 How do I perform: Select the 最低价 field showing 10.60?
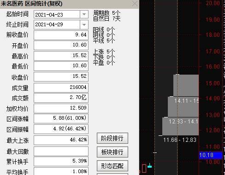(61, 66)
